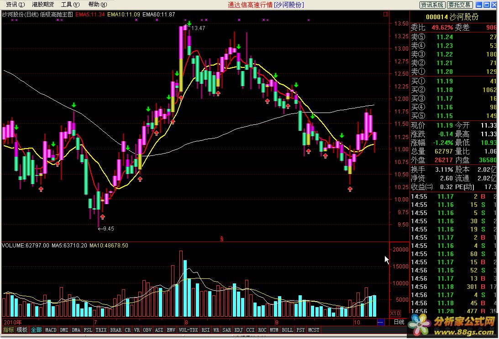Switch indicator to BRAR
The width and height of the screenshot is (499, 339).
(x=116, y=330)
